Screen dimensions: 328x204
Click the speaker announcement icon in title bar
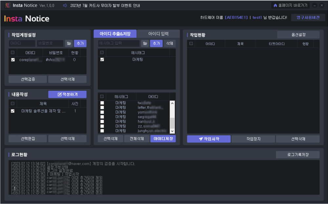point(65,6)
